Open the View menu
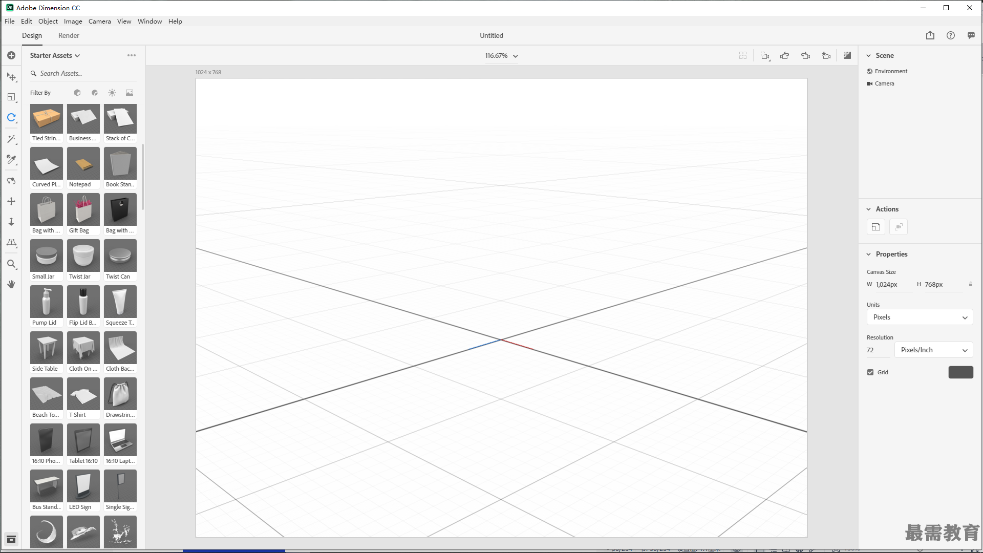983x553 pixels. (x=124, y=21)
